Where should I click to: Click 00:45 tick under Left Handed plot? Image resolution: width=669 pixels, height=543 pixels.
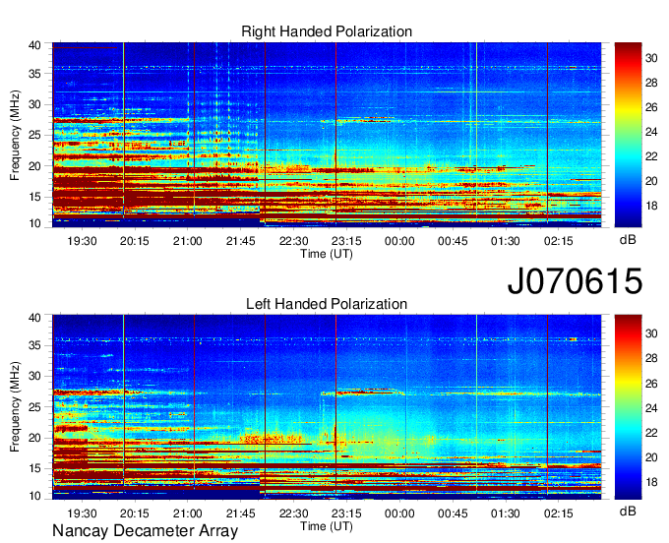pos(453,513)
